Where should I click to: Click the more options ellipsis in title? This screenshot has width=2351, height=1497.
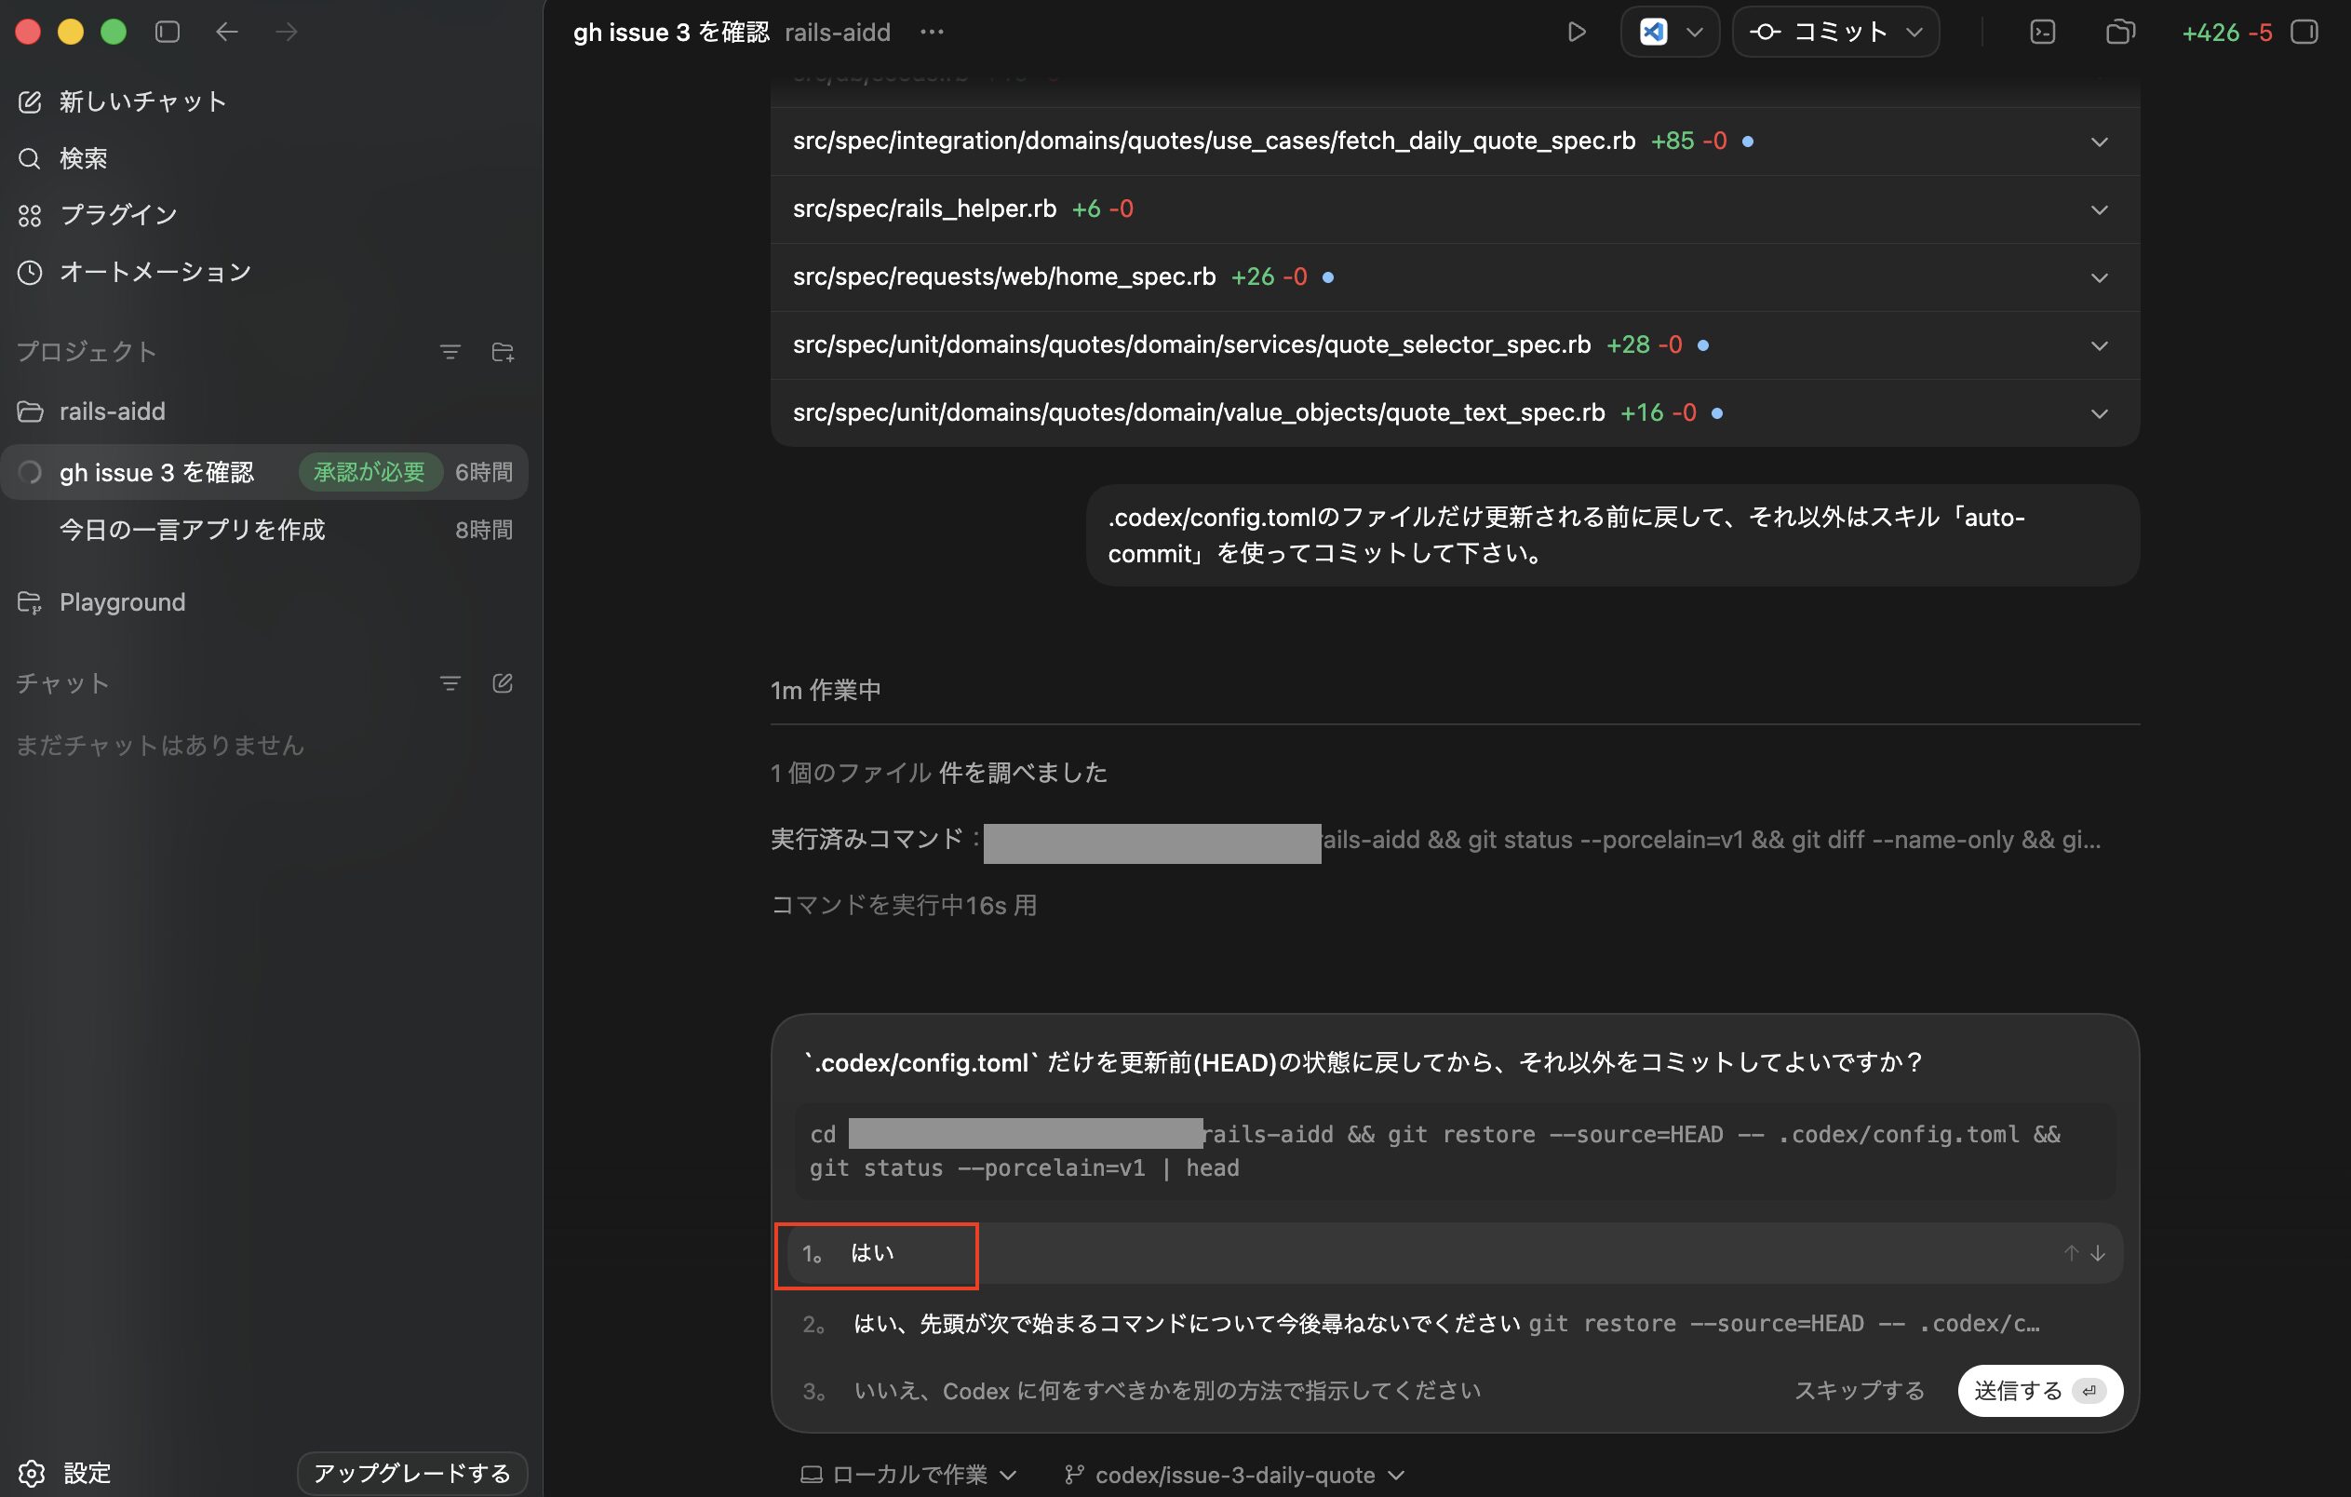[x=932, y=33]
